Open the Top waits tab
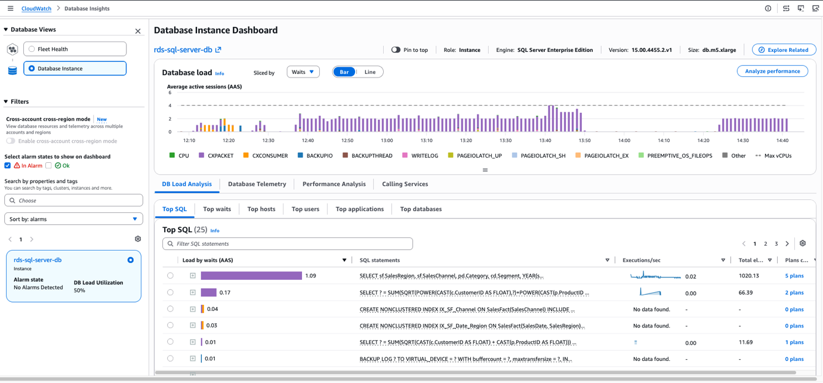 pyautogui.click(x=217, y=209)
